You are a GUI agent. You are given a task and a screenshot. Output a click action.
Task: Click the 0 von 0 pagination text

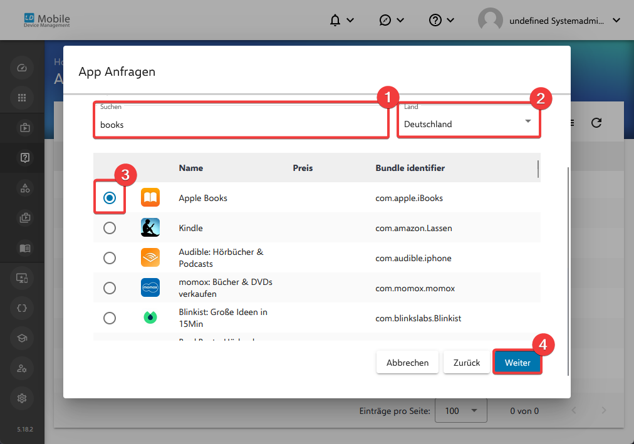coord(524,411)
